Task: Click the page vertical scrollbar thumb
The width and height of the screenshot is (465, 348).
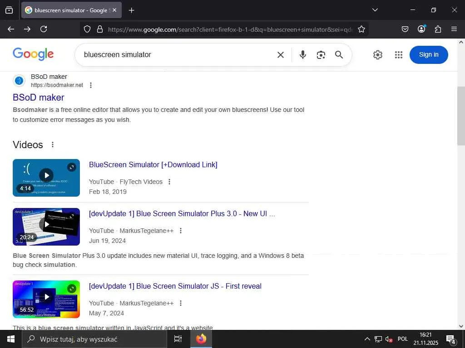Action: pos(461,116)
